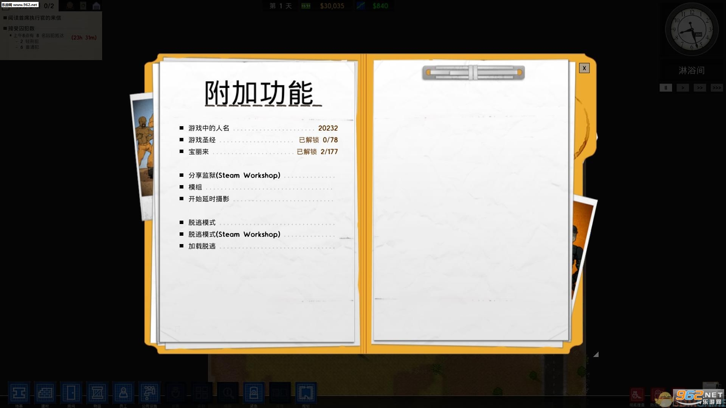Close the folder with X button
The image size is (726, 408).
pos(584,68)
